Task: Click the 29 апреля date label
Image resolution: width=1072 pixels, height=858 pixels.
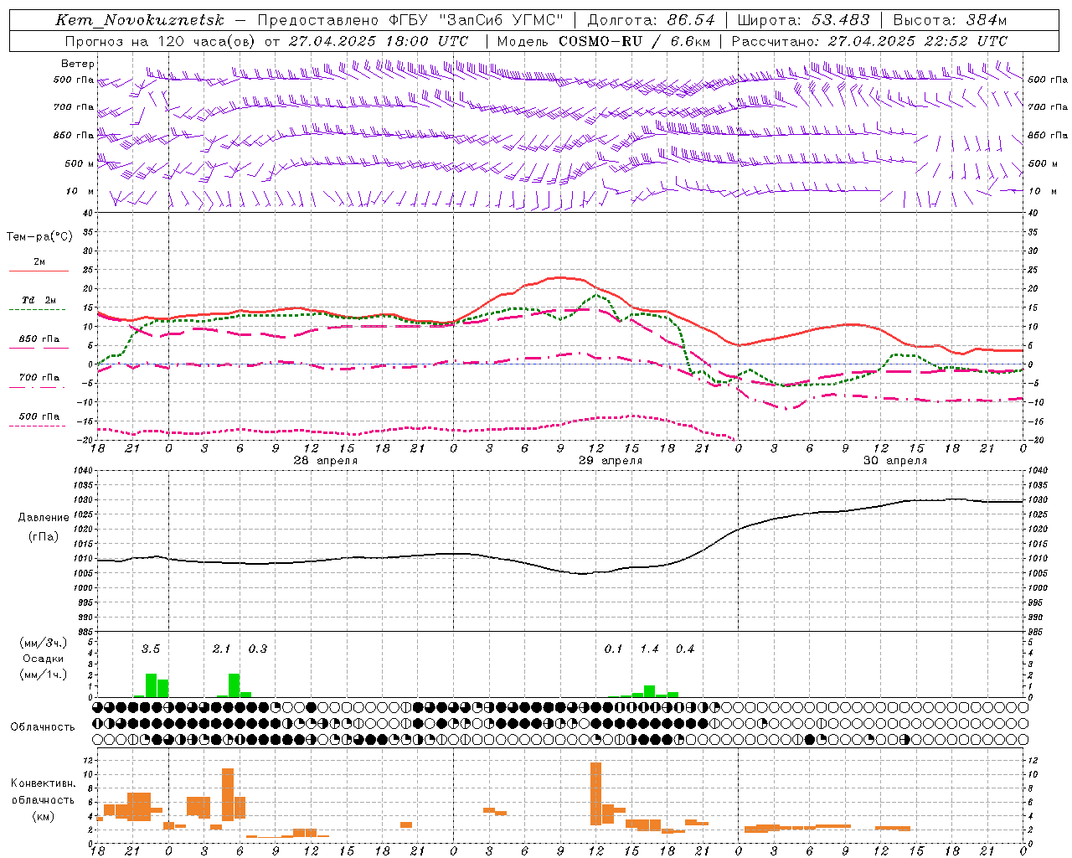Action: pos(611,461)
